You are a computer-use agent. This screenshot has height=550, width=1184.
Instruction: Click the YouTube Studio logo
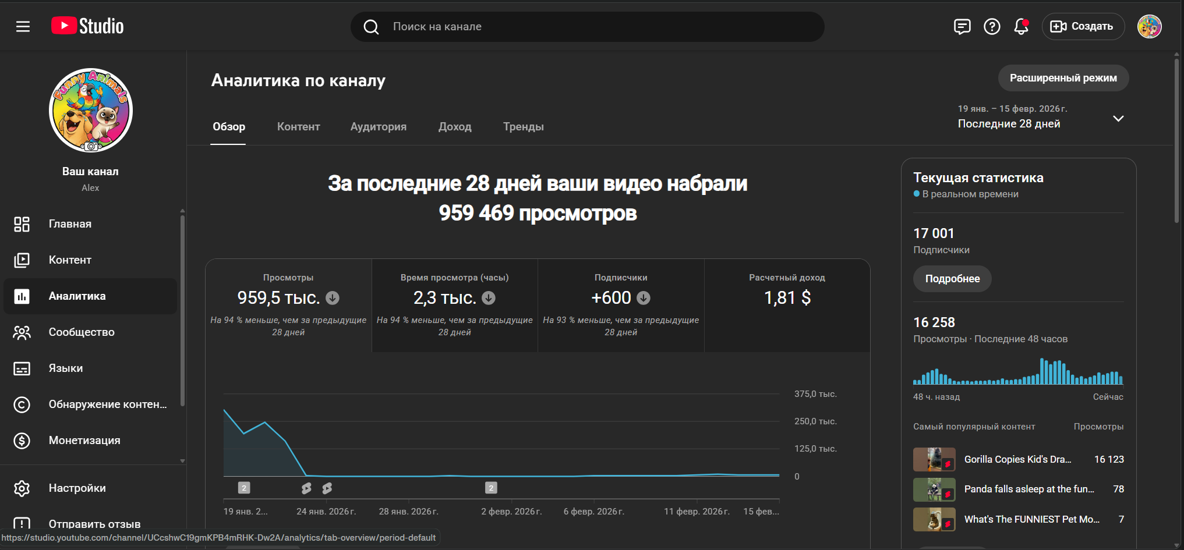pos(87,26)
